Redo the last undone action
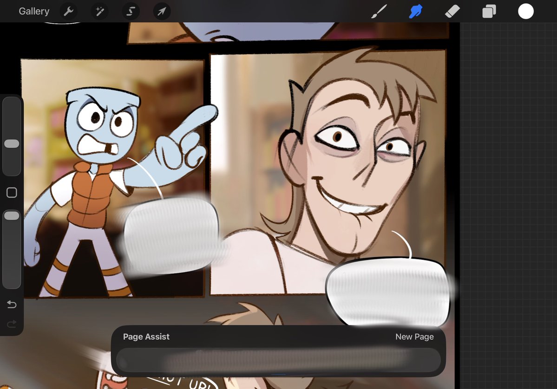 [12, 324]
